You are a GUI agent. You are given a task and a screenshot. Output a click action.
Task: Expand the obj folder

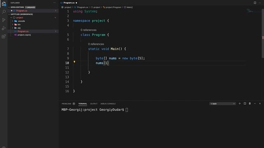12,28
